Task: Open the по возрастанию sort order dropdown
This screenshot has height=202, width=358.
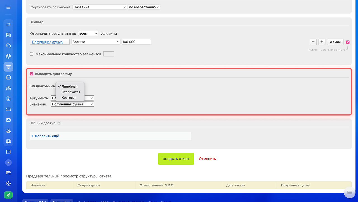Action: (x=144, y=7)
